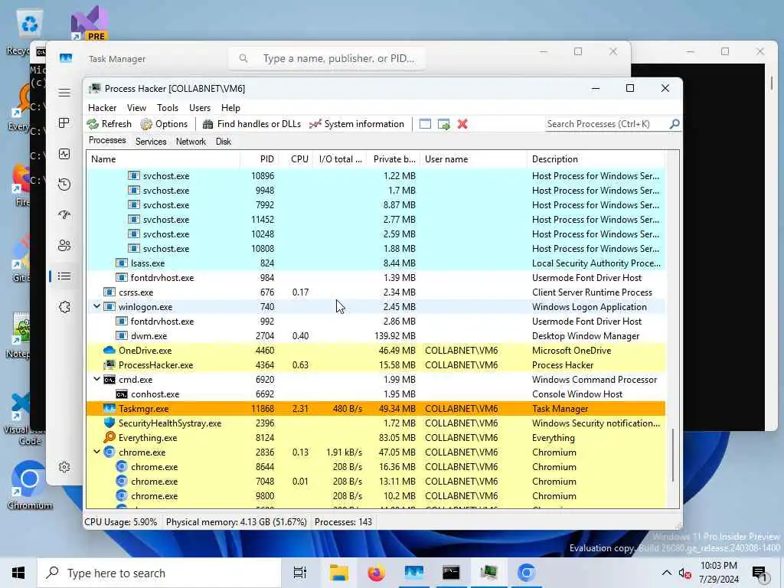
Task: Open Task Manager hamburger navigation menu
Action: pos(64,93)
